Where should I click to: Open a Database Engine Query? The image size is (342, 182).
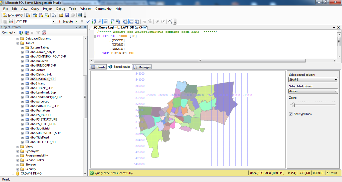coord(28,15)
